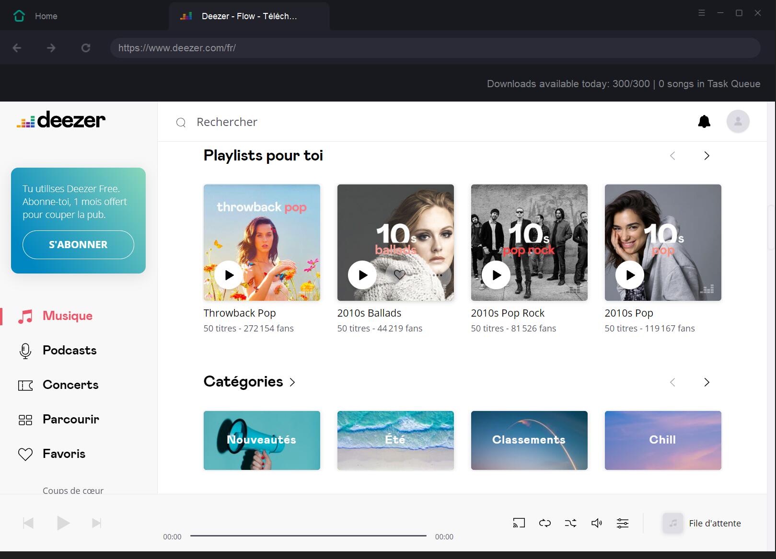The image size is (776, 559).
Task: Open the 2010s Pop Rock title link
Action: [508, 313]
